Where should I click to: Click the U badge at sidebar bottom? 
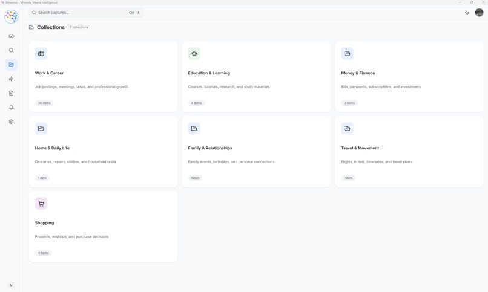click(x=12, y=285)
